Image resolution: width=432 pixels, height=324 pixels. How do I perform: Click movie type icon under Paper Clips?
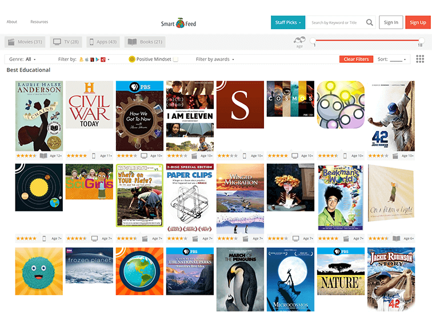coord(195,238)
